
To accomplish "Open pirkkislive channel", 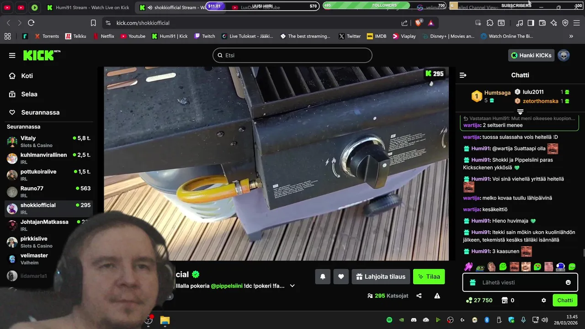I will pos(49,242).
